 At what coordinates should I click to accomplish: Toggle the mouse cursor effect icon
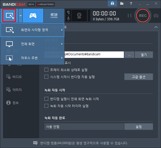(x=69, y=13)
